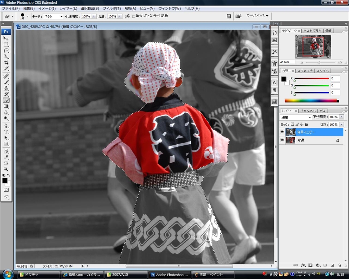Open options bar opacity slider arrow
Image resolution: width=349 pixels, height=279 pixels.
coord(94,16)
